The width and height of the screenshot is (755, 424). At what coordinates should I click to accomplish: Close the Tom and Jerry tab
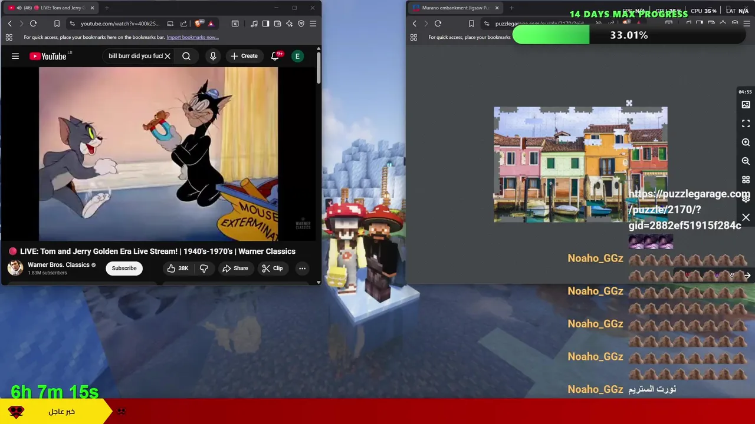92,8
